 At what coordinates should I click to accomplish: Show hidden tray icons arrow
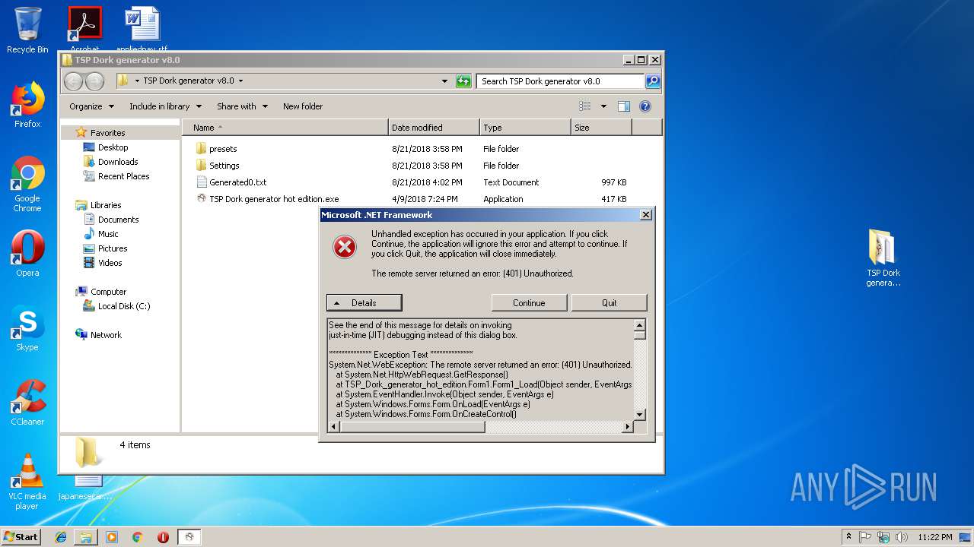pyautogui.click(x=848, y=537)
